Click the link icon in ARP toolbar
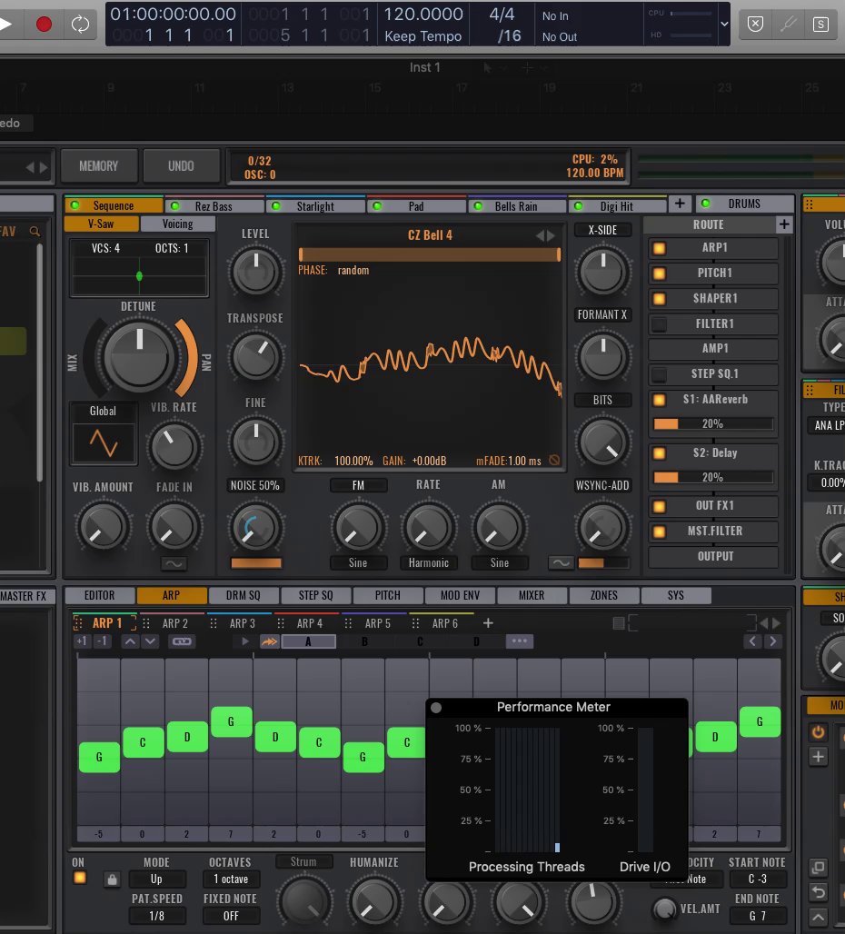The height and width of the screenshot is (934, 845). 182,641
